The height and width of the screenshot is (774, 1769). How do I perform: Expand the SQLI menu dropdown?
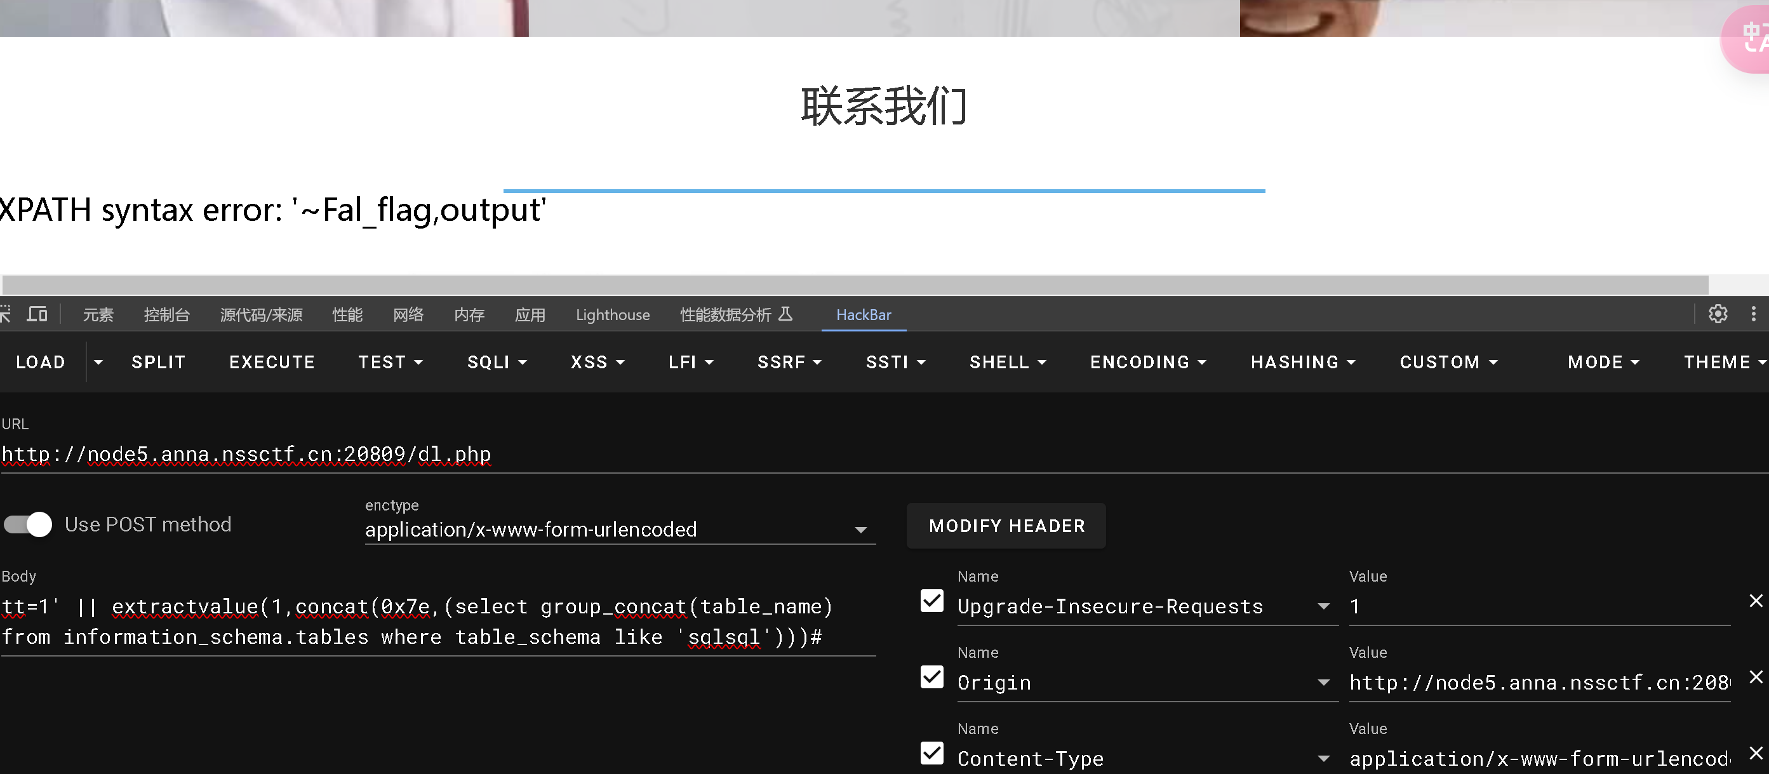[x=497, y=362]
